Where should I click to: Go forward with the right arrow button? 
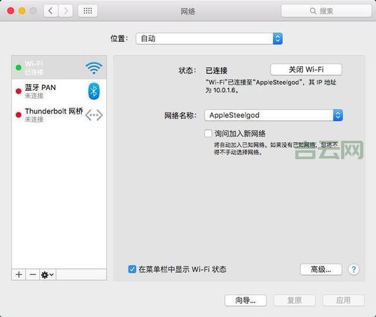coord(65,11)
